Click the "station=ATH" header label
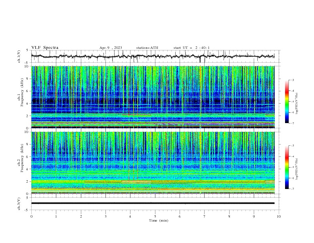314x243 pixels. pyautogui.click(x=147, y=48)
